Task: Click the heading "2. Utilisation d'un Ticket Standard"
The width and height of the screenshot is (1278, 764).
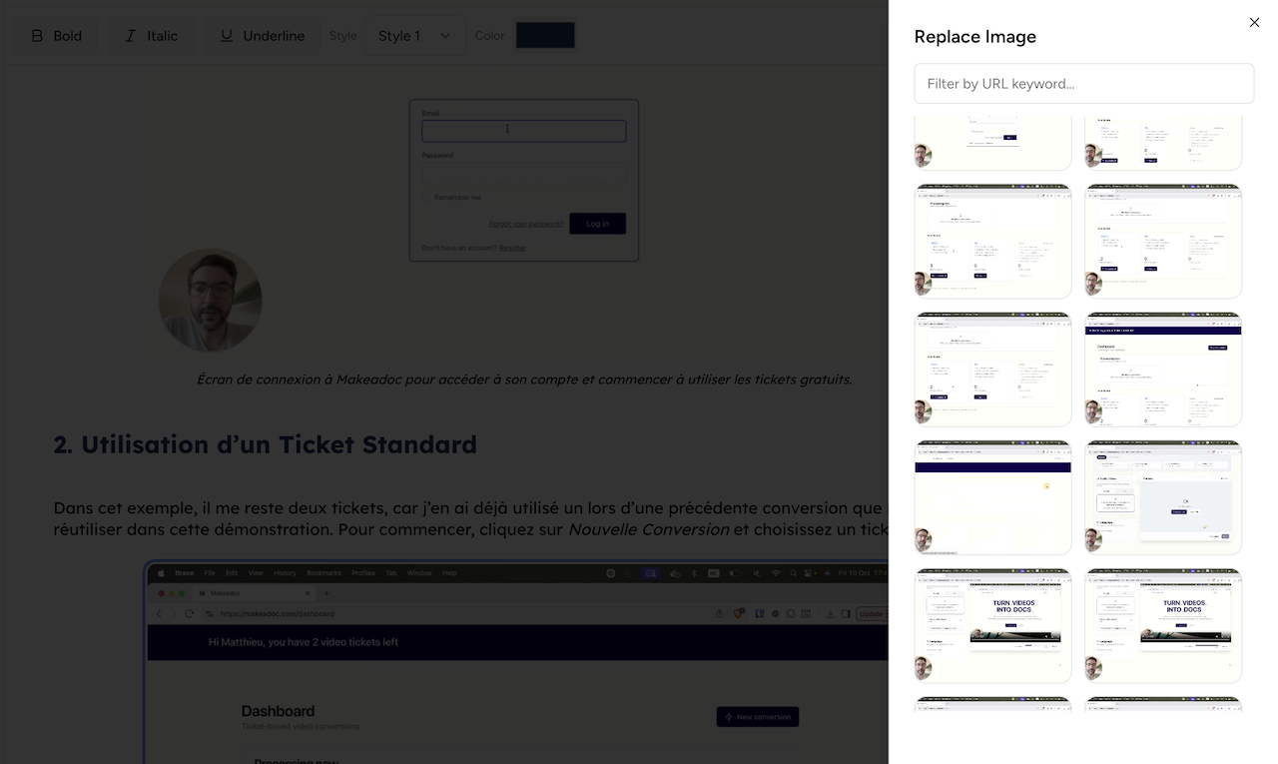Action: point(265,444)
